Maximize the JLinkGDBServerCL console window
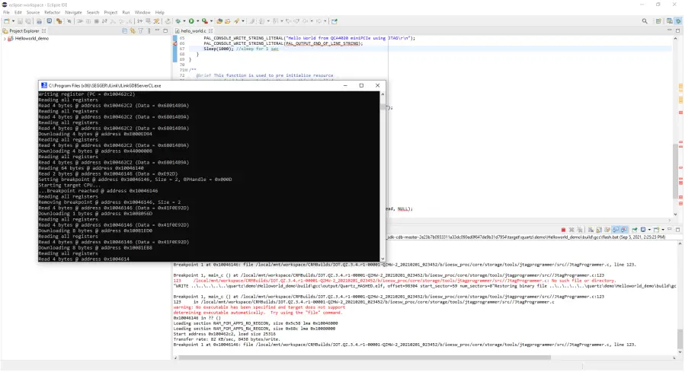 click(x=361, y=85)
